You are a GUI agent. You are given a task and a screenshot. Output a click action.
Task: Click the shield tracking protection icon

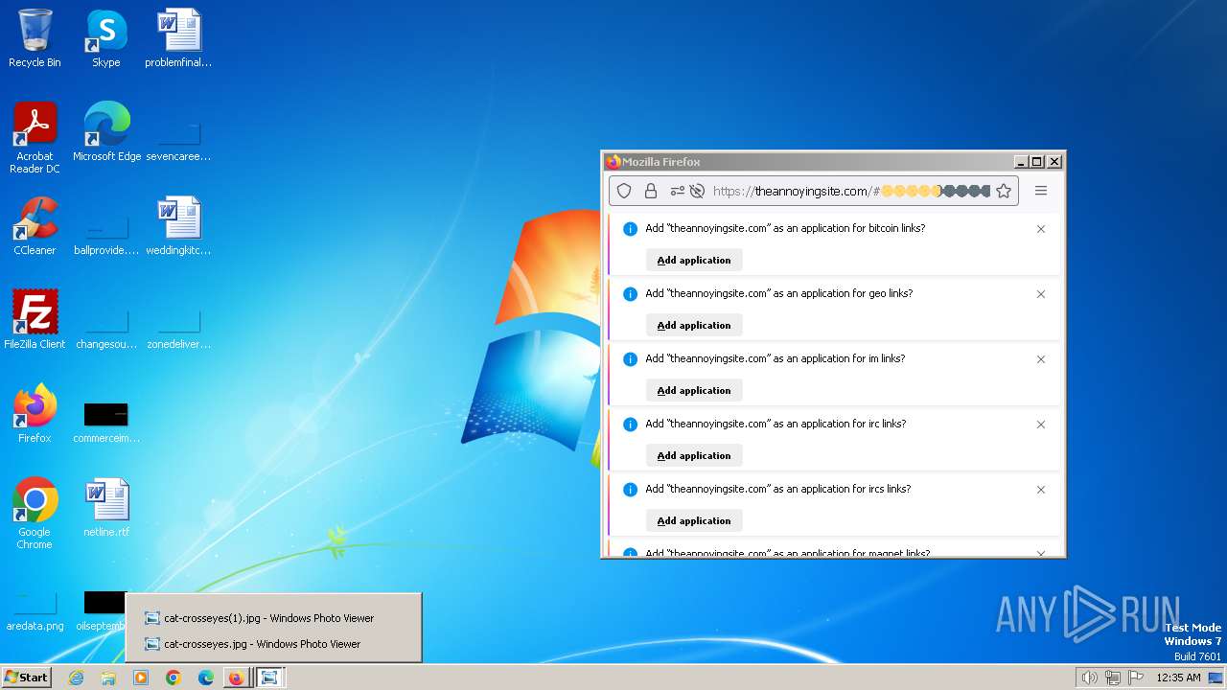(624, 191)
